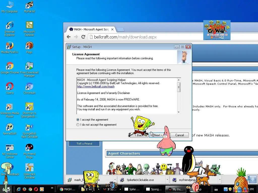Click Cancel in MASH setup
The image size is (258, 193).
click(x=179, y=135)
